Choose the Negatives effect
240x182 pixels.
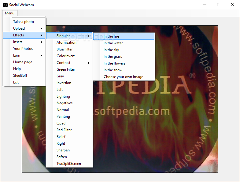[69, 103]
